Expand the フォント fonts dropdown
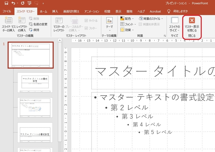215x152 pixels. [128, 24]
